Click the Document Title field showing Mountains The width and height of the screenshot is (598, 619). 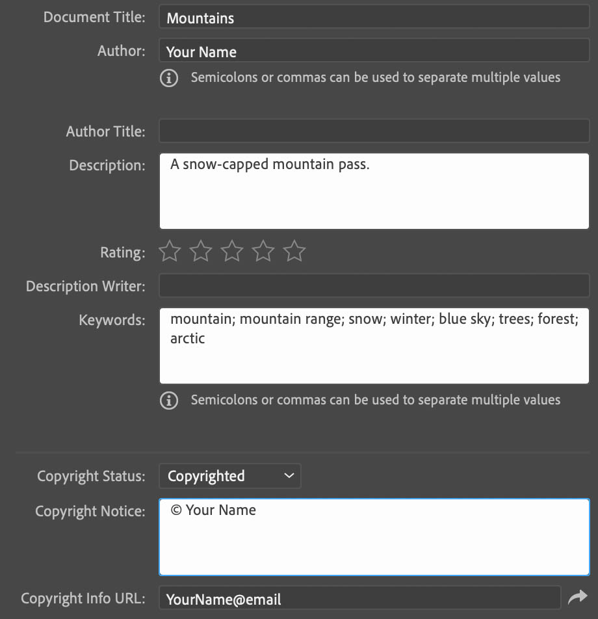pyautogui.click(x=374, y=18)
